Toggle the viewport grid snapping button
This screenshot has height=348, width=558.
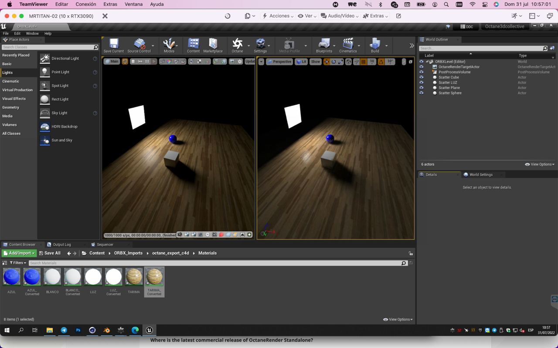pos(364,62)
